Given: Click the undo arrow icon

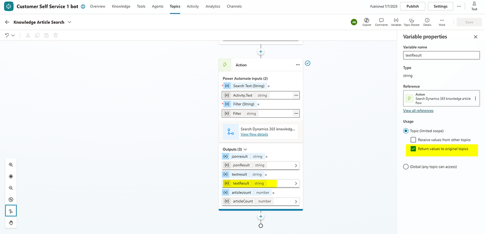Looking at the screenshot, I should coord(7,35).
